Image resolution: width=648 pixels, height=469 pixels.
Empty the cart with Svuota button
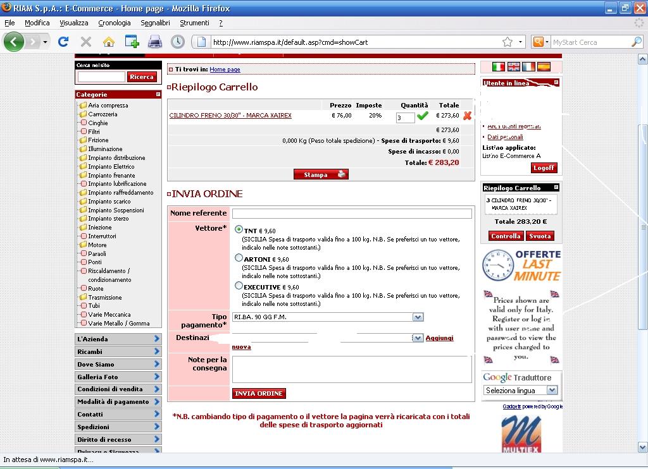click(540, 236)
